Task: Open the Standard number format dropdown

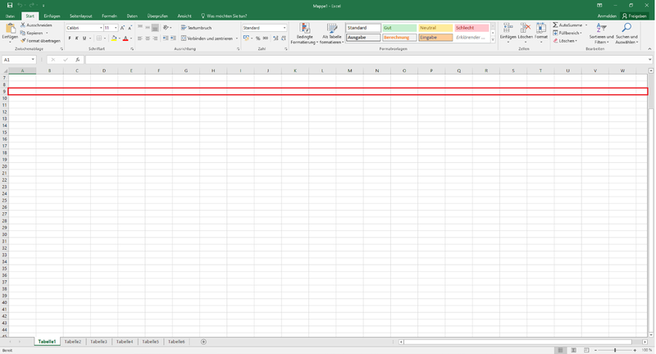Action: point(285,28)
